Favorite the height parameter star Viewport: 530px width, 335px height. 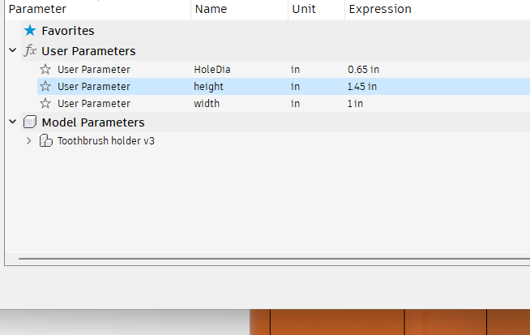tap(45, 86)
